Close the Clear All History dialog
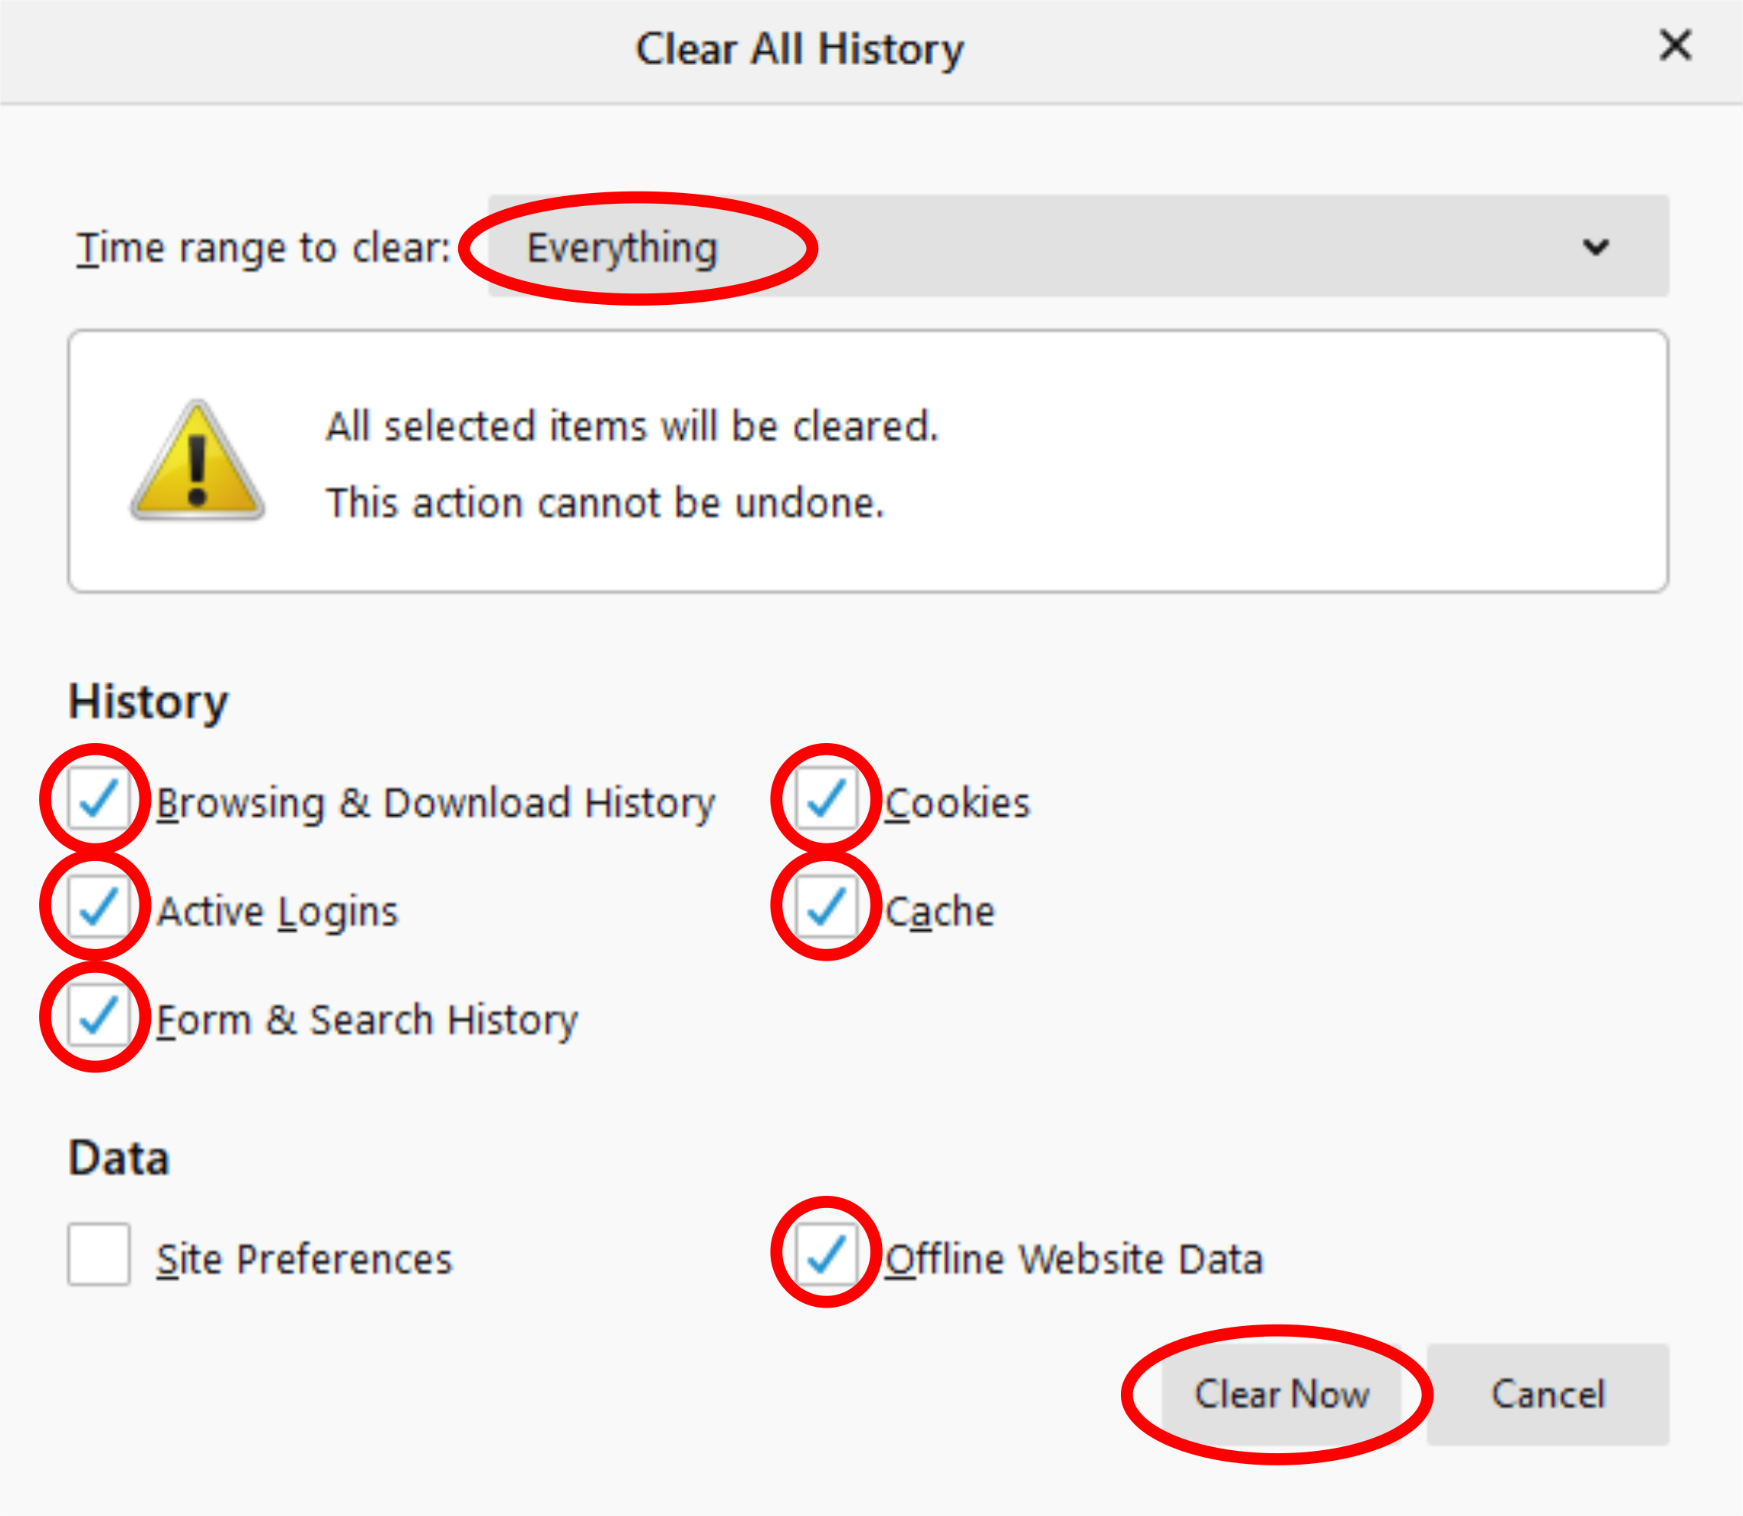1743x1516 pixels. (1675, 46)
